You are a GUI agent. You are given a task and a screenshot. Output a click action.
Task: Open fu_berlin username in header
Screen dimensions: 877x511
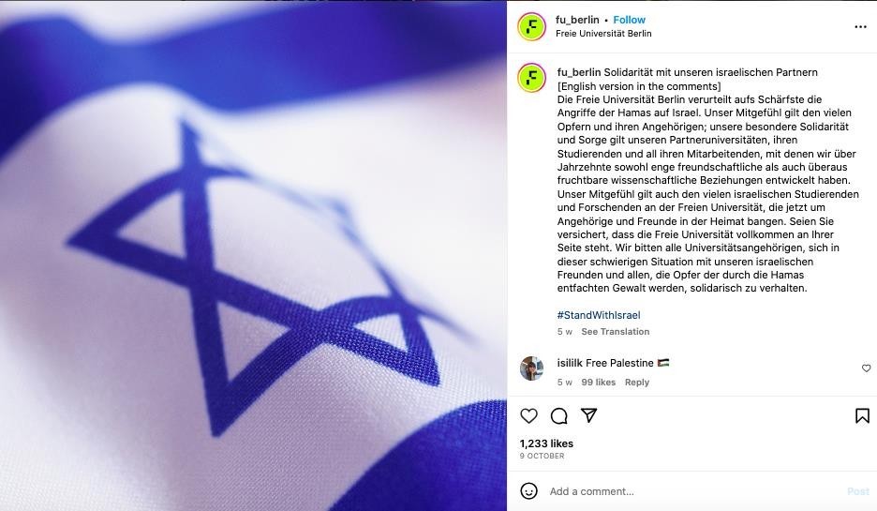[x=577, y=20]
